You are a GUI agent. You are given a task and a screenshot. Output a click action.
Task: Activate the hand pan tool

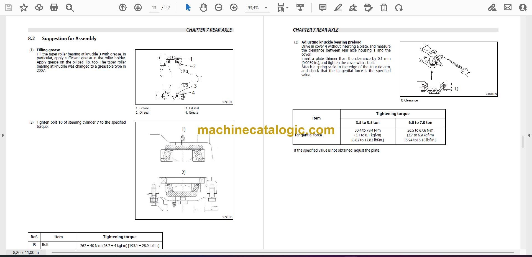(x=203, y=7)
